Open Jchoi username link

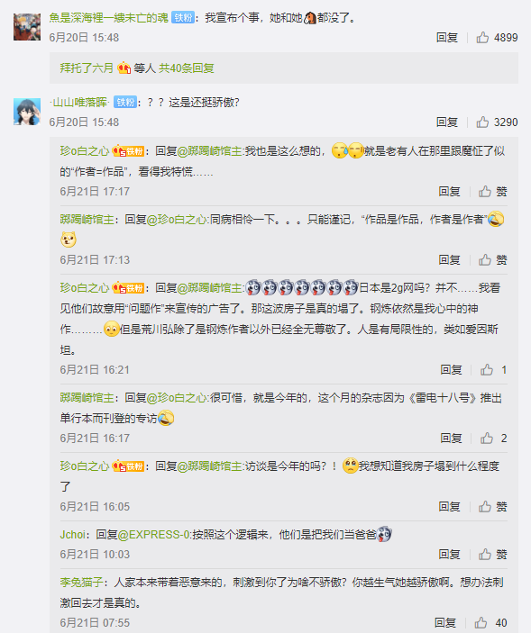pyautogui.click(x=72, y=535)
